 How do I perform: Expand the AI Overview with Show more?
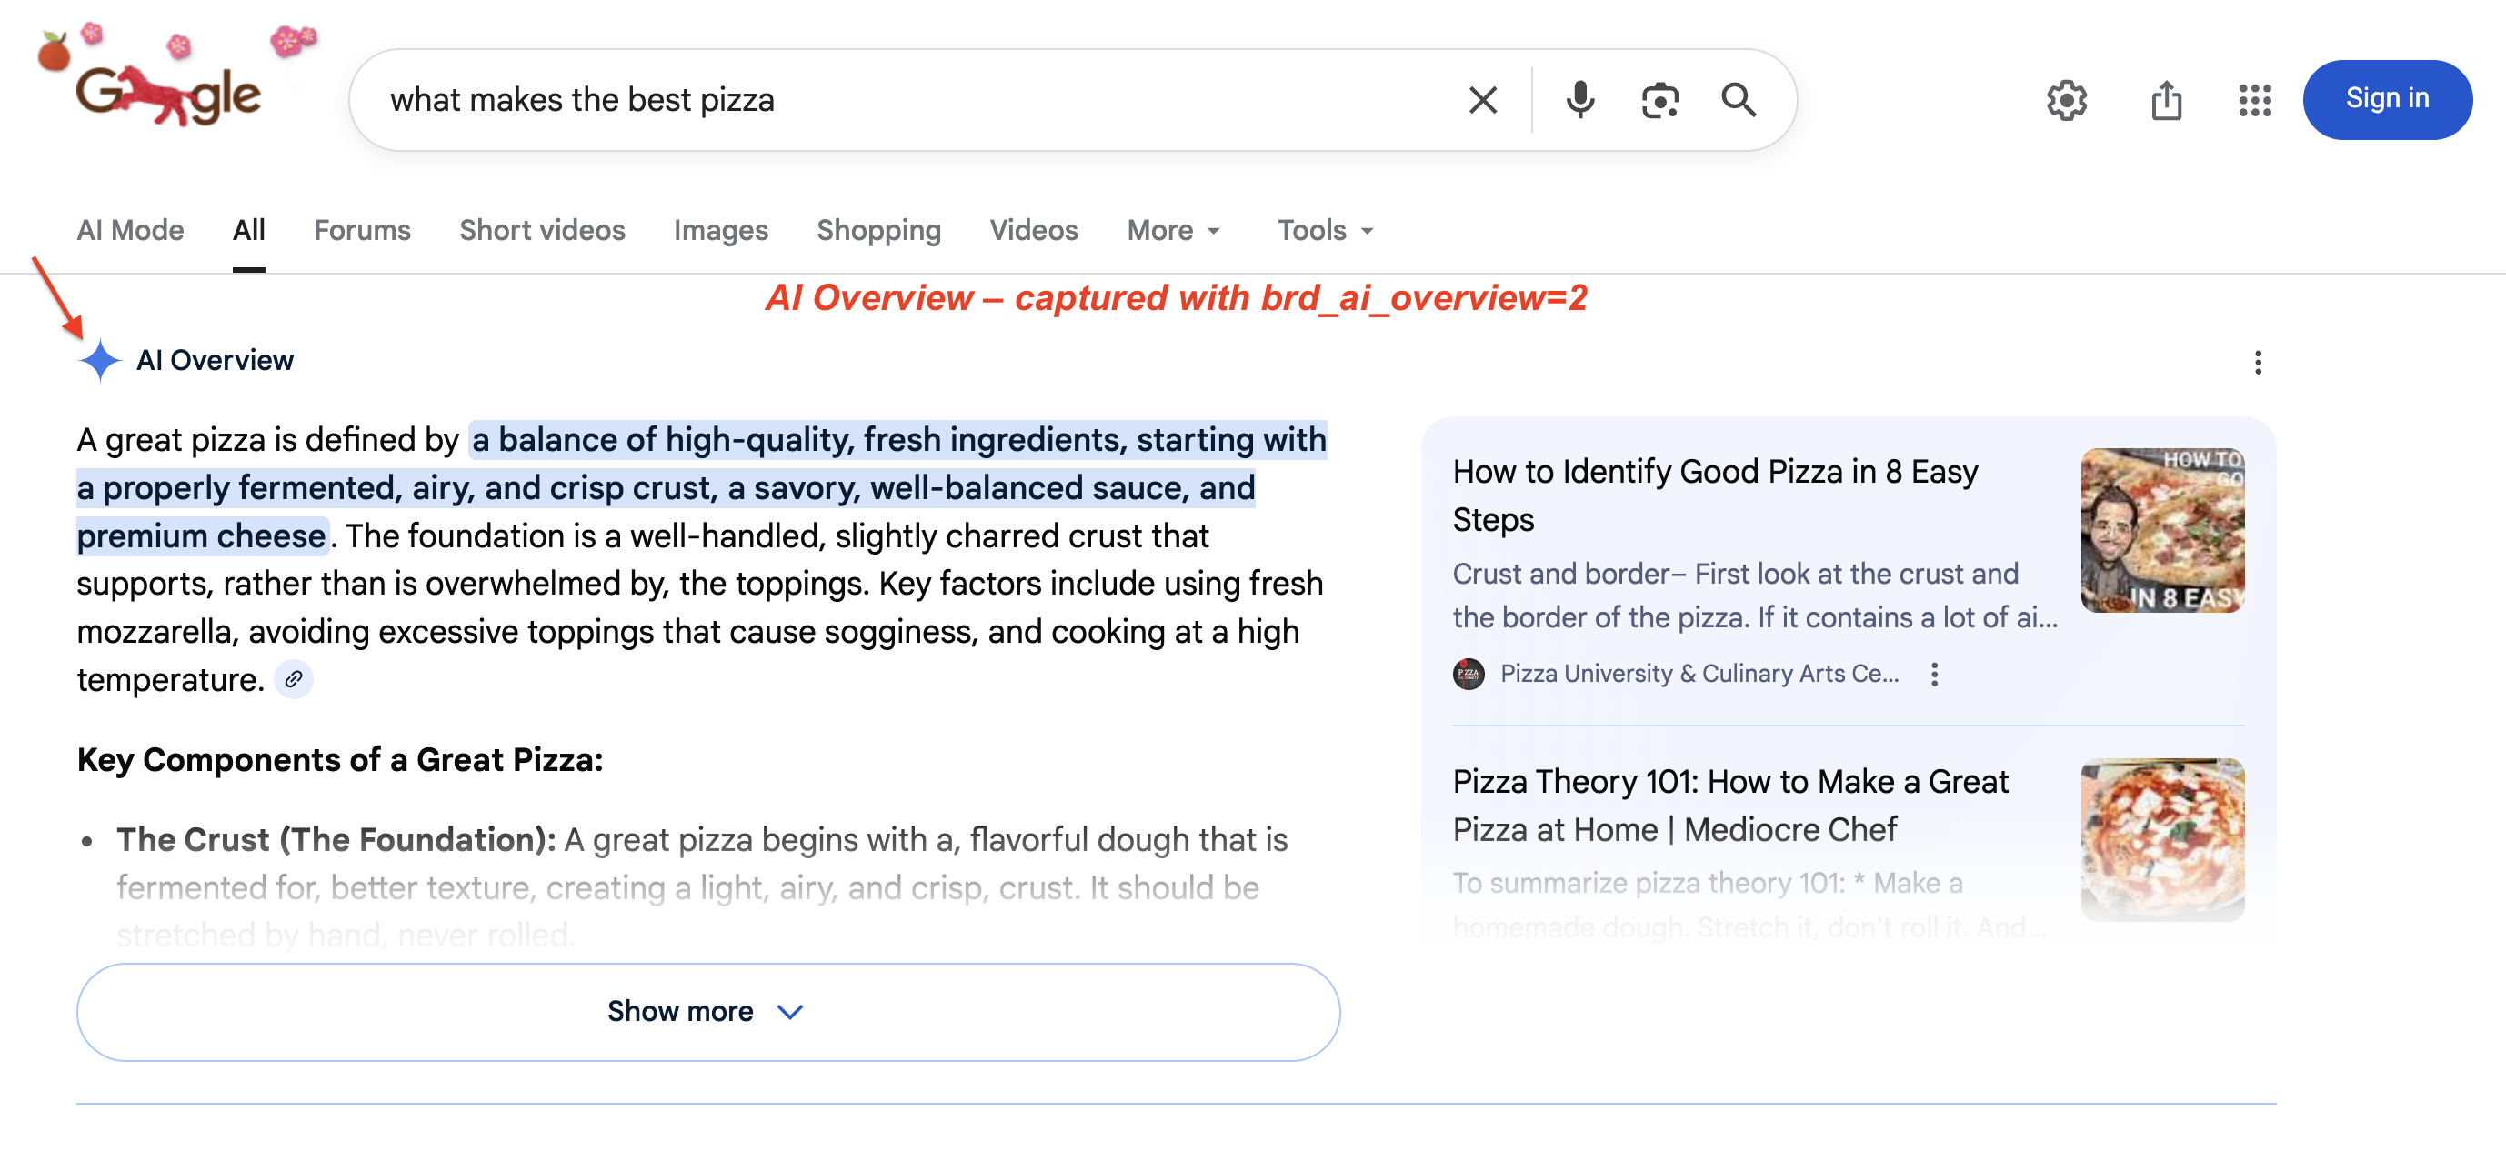coord(708,1012)
